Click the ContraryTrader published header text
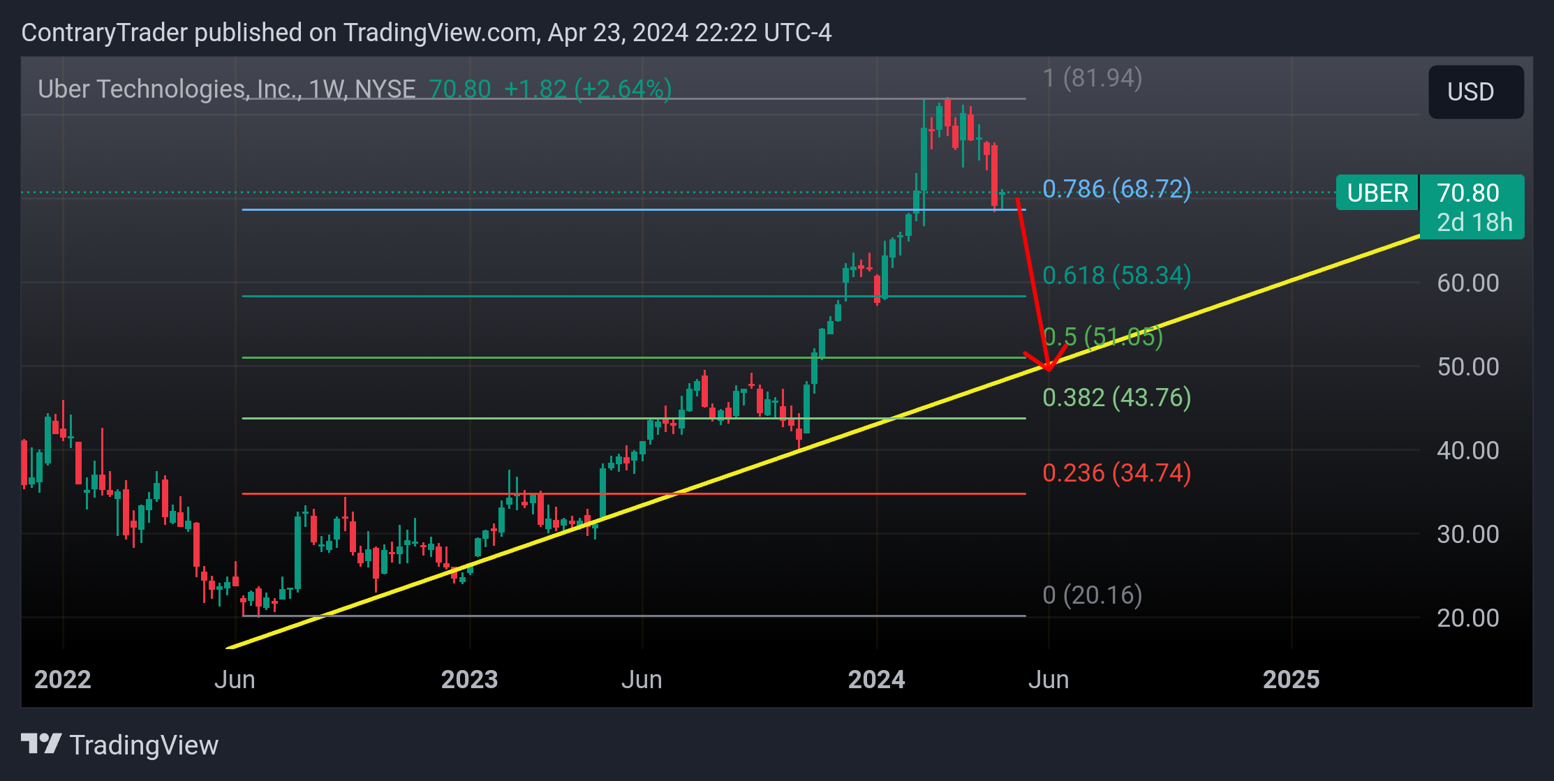 (427, 33)
